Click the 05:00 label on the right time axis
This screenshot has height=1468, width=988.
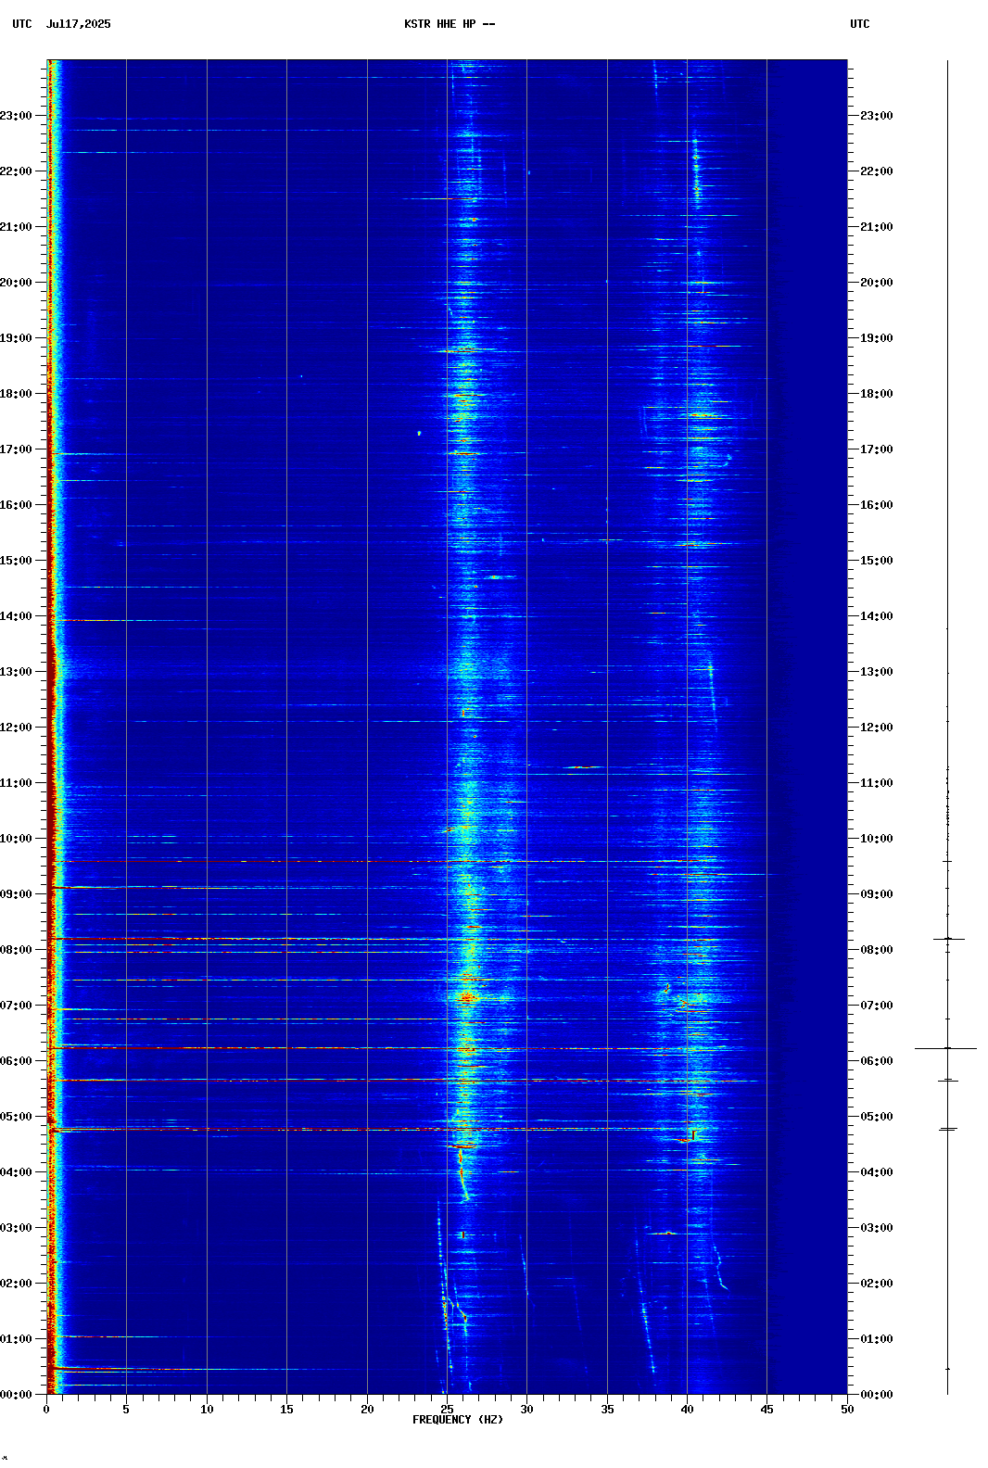pos(877,1117)
